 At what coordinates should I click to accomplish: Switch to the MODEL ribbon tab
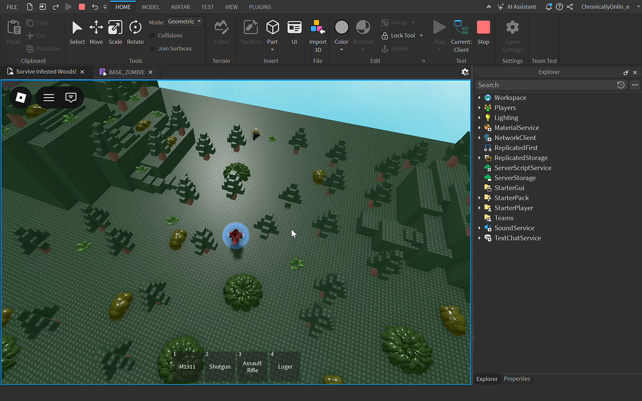pyautogui.click(x=150, y=7)
